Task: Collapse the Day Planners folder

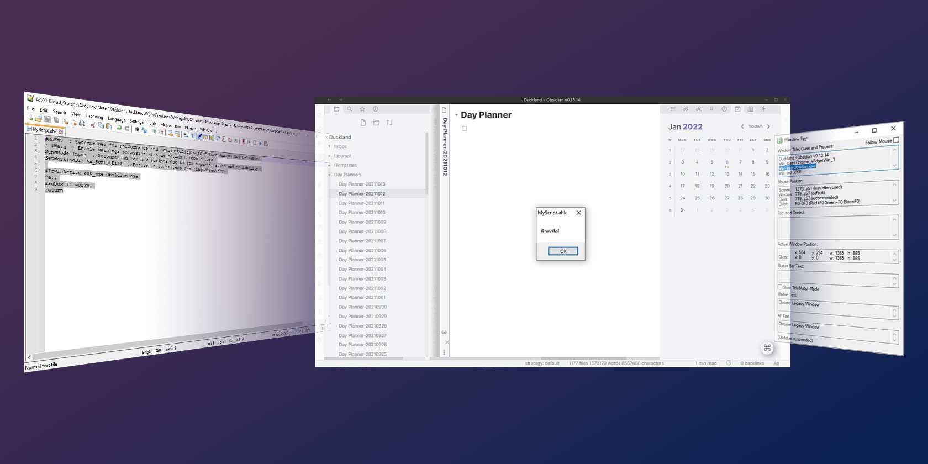Action: tap(330, 175)
